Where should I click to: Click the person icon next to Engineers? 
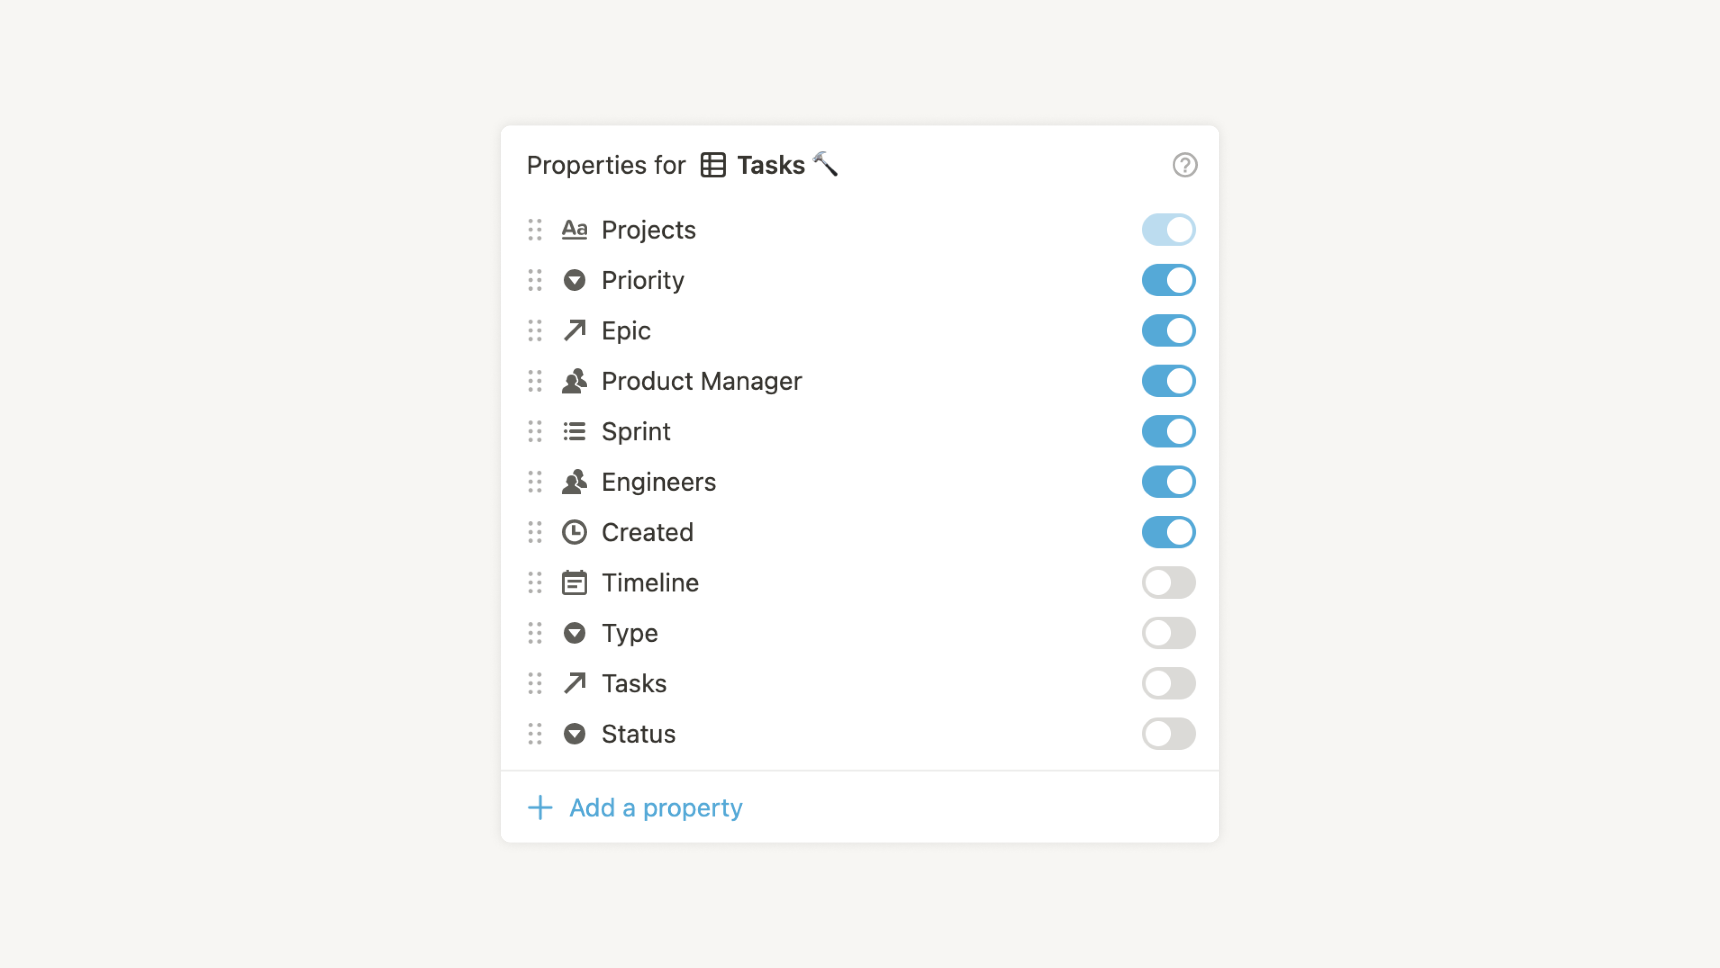[x=574, y=481]
